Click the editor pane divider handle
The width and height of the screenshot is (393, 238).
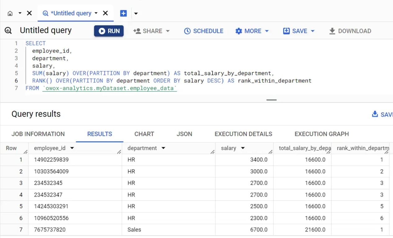tap(271, 100)
